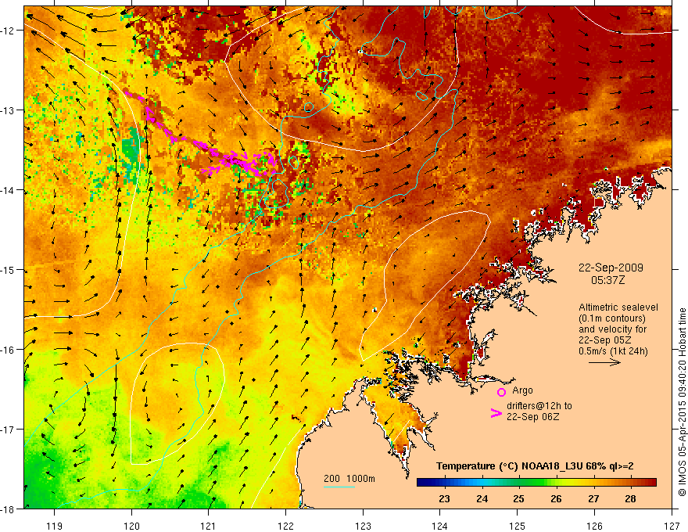Click colorbar tick label 26
The width and height of the screenshot is (688, 532).
pos(556,498)
